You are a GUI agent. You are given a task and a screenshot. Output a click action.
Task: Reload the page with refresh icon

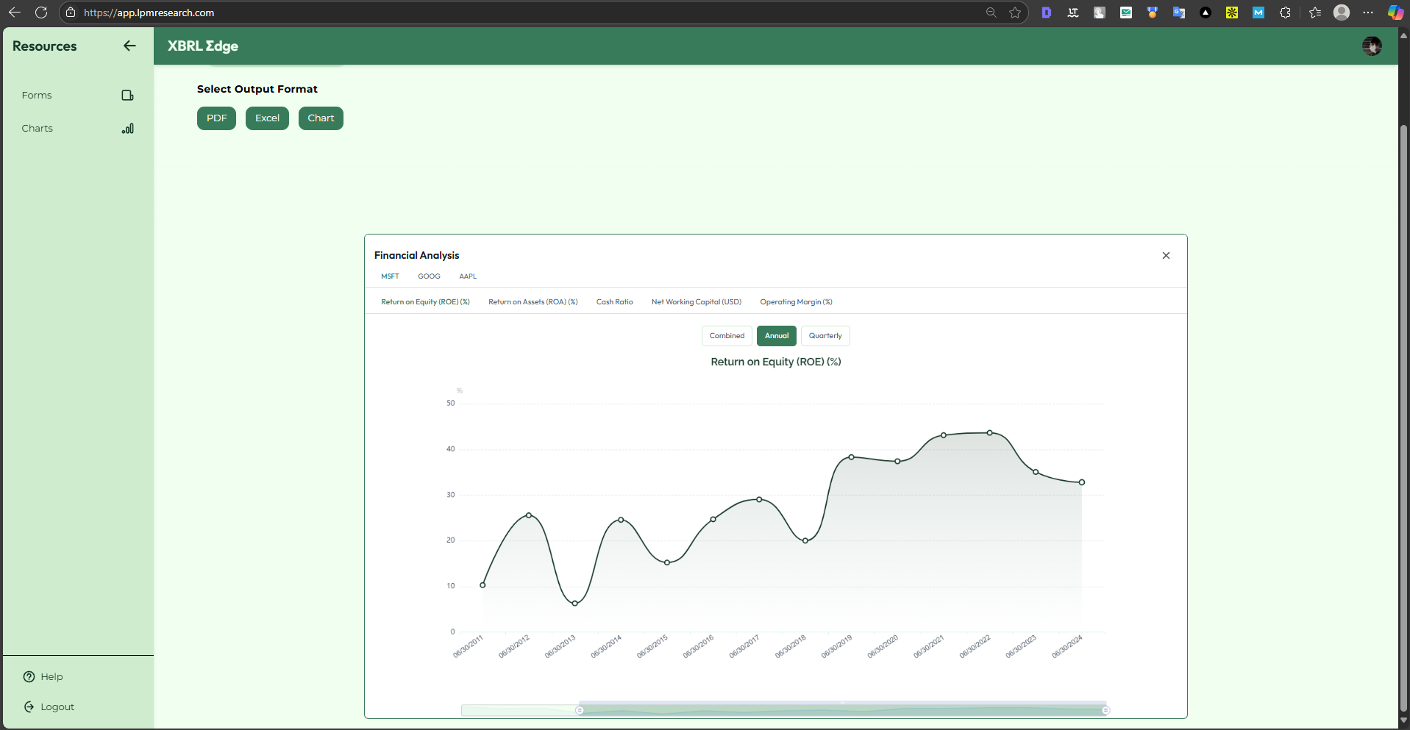41,12
